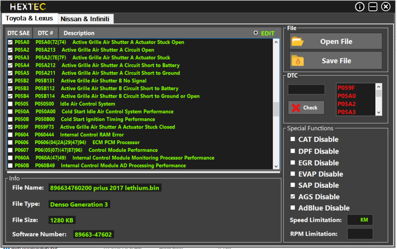Screen dimensions: 397x249
Task: Click the DTC table scroll up arrow
Action: pyautogui.click(x=276, y=42)
